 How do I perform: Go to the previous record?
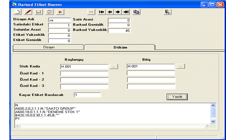[x=110, y=12]
